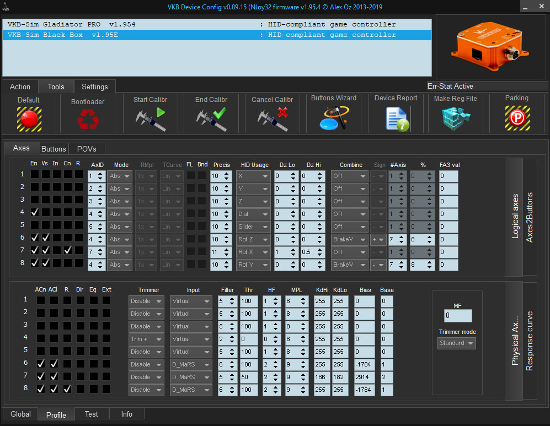
Task: Increase #Axis stepper for logical axis 6
Action: coord(401,237)
